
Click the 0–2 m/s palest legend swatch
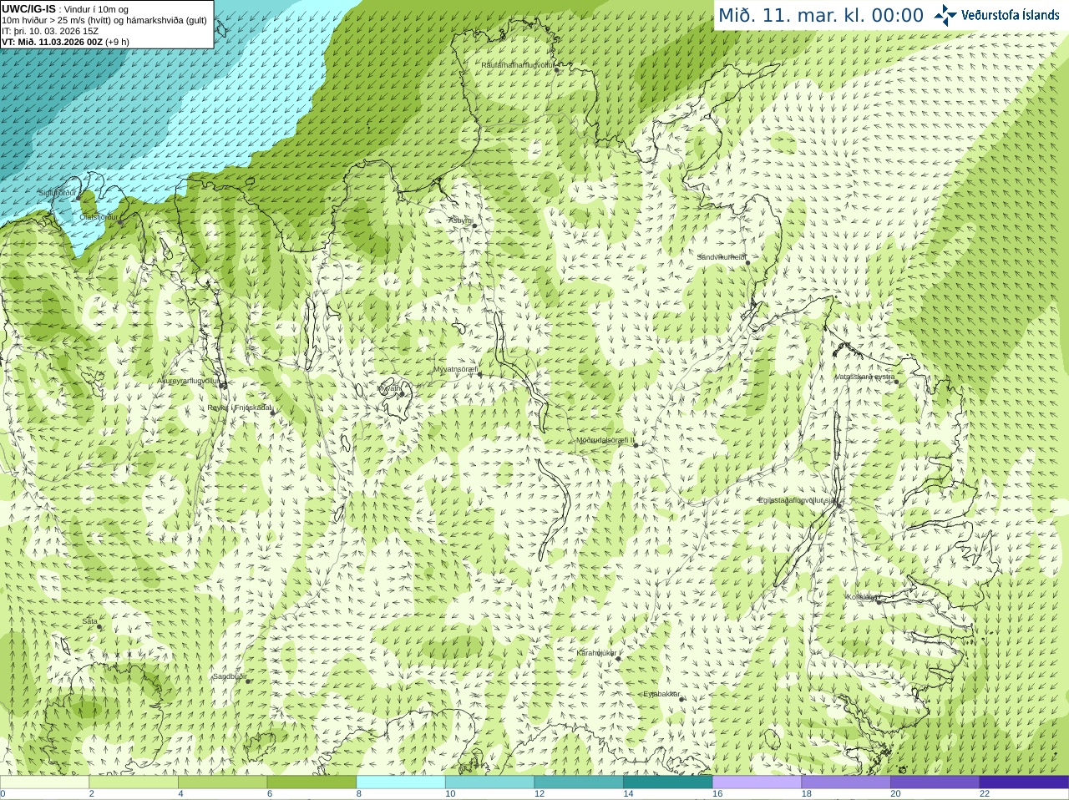pyautogui.click(x=44, y=782)
